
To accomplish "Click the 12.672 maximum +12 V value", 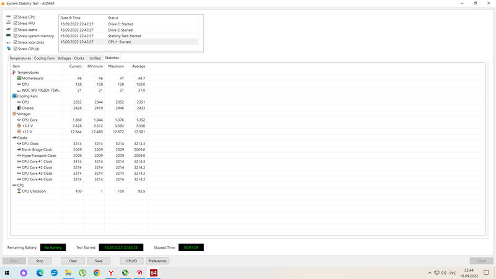I will (118, 131).
